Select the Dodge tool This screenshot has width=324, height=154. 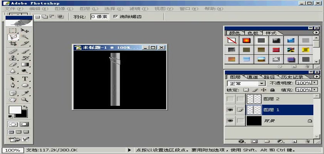pyautogui.click(x=25, y=71)
